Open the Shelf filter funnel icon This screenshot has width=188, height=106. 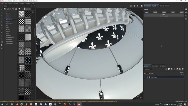tap(19, 9)
